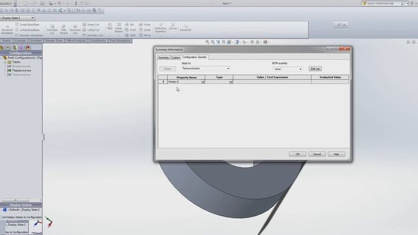Click the Previous View icon
This screenshot has height=235, width=418.
218,42
